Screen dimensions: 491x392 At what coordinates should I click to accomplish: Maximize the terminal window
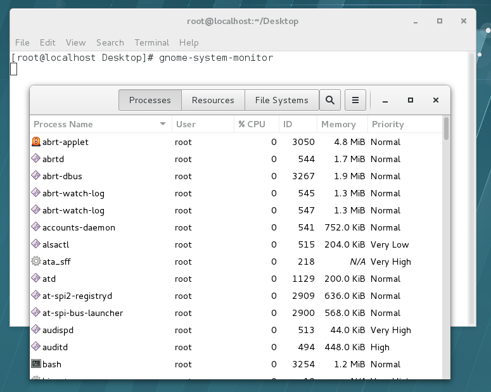point(440,21)
